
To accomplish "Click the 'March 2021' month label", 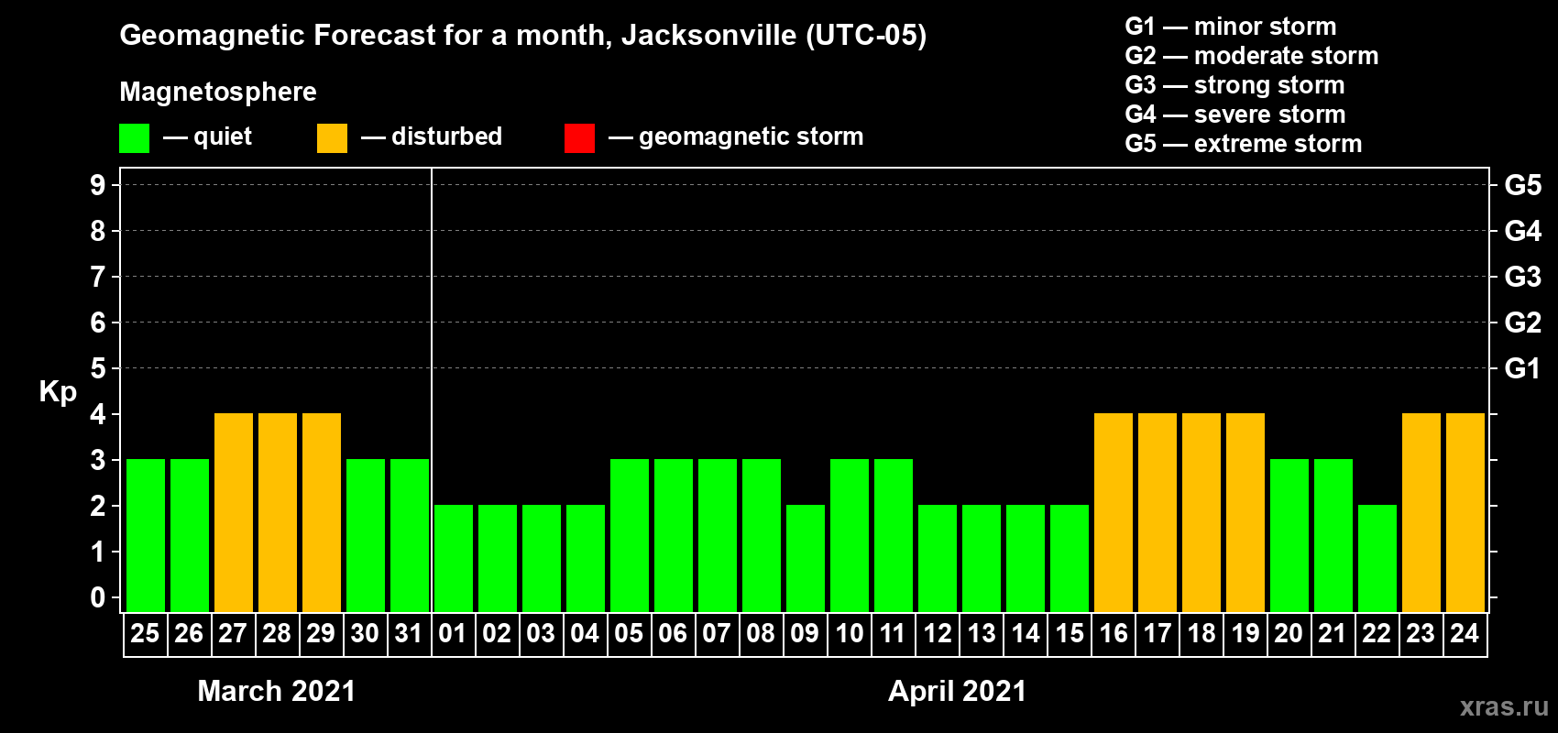I will 277,691.
